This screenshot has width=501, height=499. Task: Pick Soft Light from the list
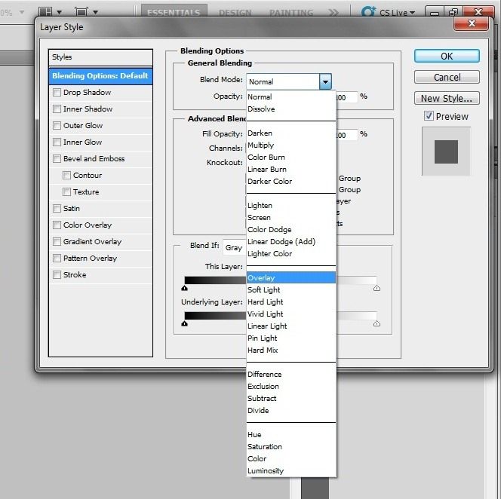[264, 290]
